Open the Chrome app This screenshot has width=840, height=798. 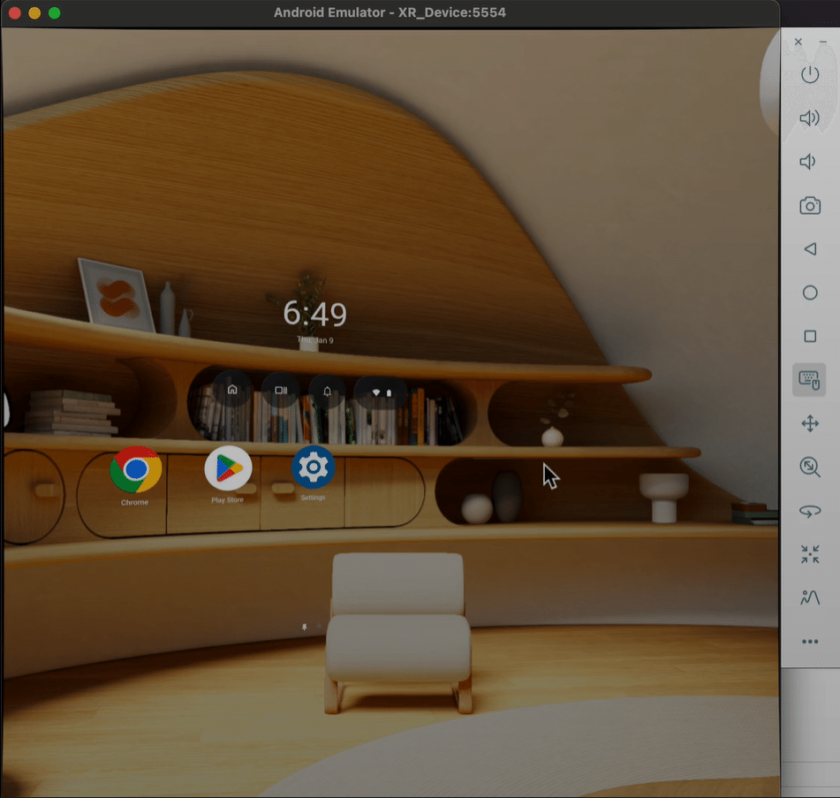135,469
